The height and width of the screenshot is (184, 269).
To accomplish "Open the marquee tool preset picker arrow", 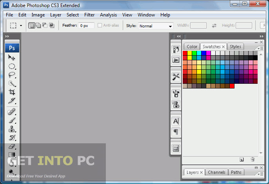I will pyautogui.click(x=21, y=26).
